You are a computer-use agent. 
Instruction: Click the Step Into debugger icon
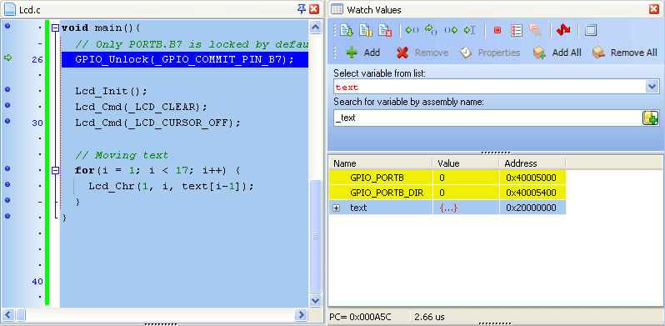tap(412, 30)
